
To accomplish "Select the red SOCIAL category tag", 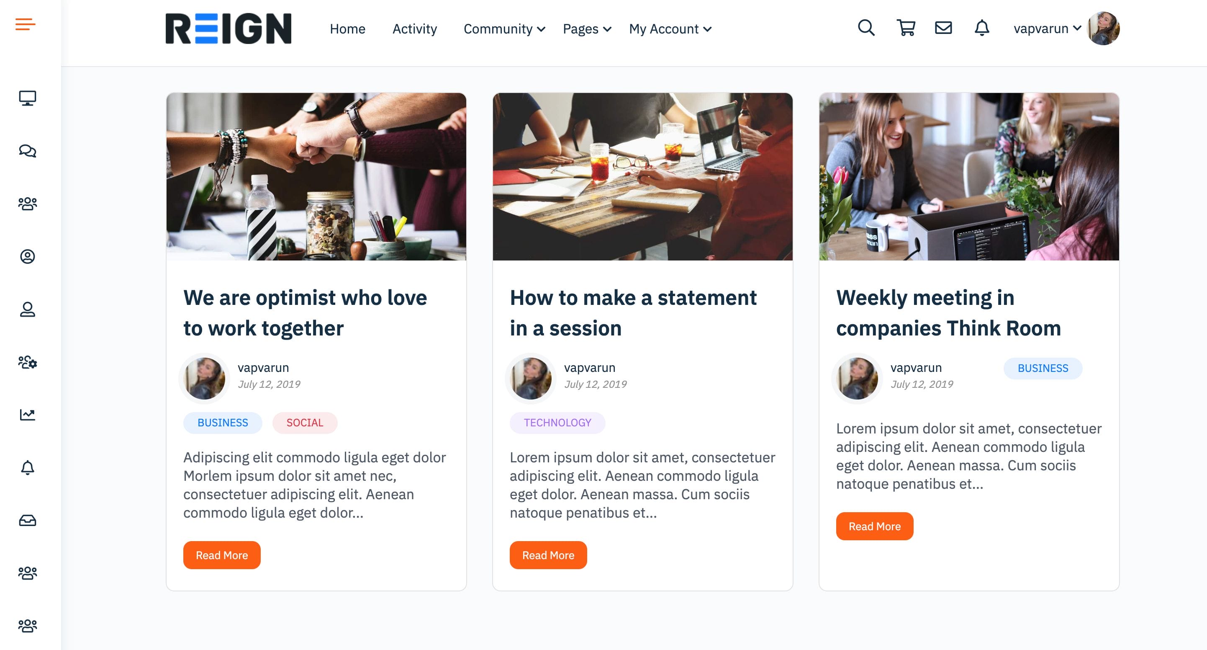I will (x=305, y=423).
